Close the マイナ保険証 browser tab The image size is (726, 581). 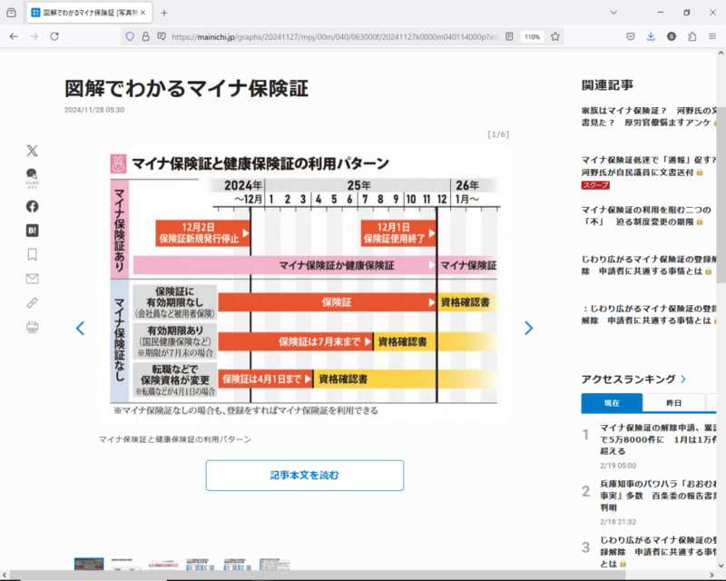143,13
